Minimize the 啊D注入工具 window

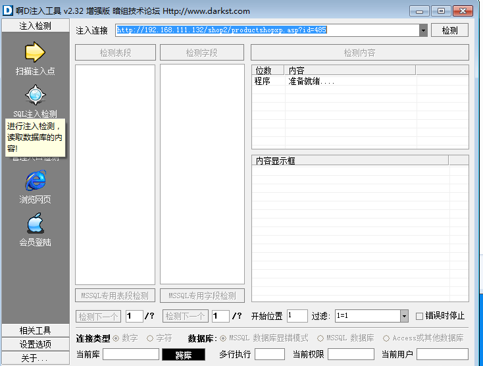click(419, 11)
